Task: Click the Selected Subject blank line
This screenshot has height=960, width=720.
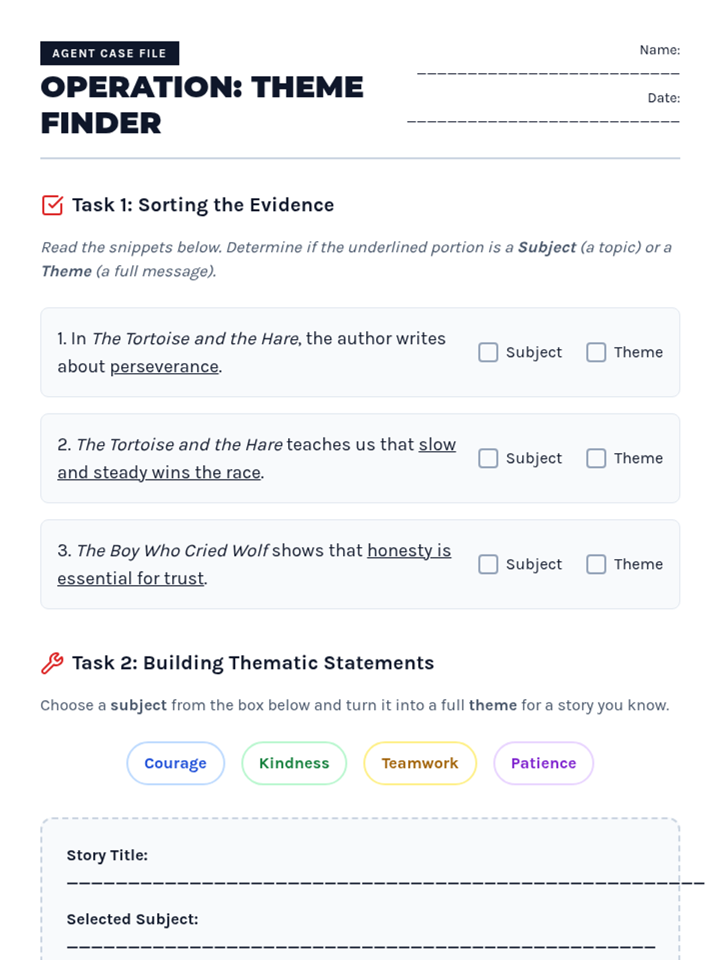Action: point(360,946)
